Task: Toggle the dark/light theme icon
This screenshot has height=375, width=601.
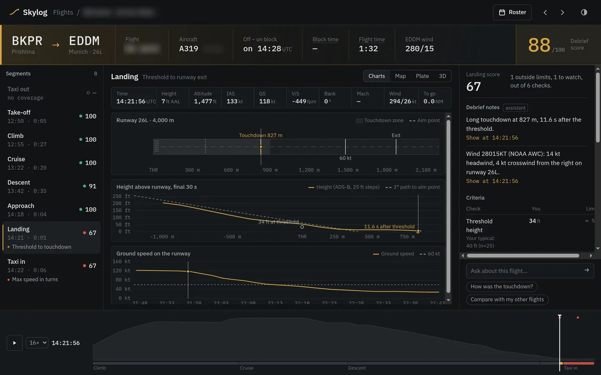Action: coord(584,12)
